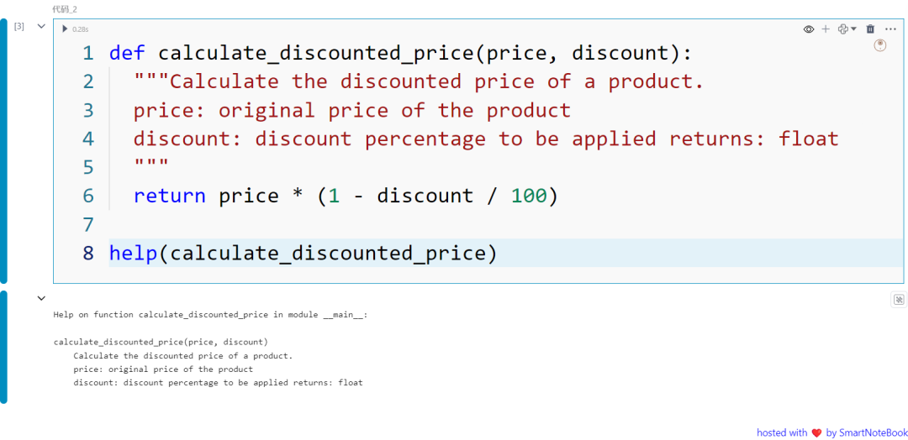908x440 pixels.
Task: Click line 8 help call in editor
Action: point(303,253)
